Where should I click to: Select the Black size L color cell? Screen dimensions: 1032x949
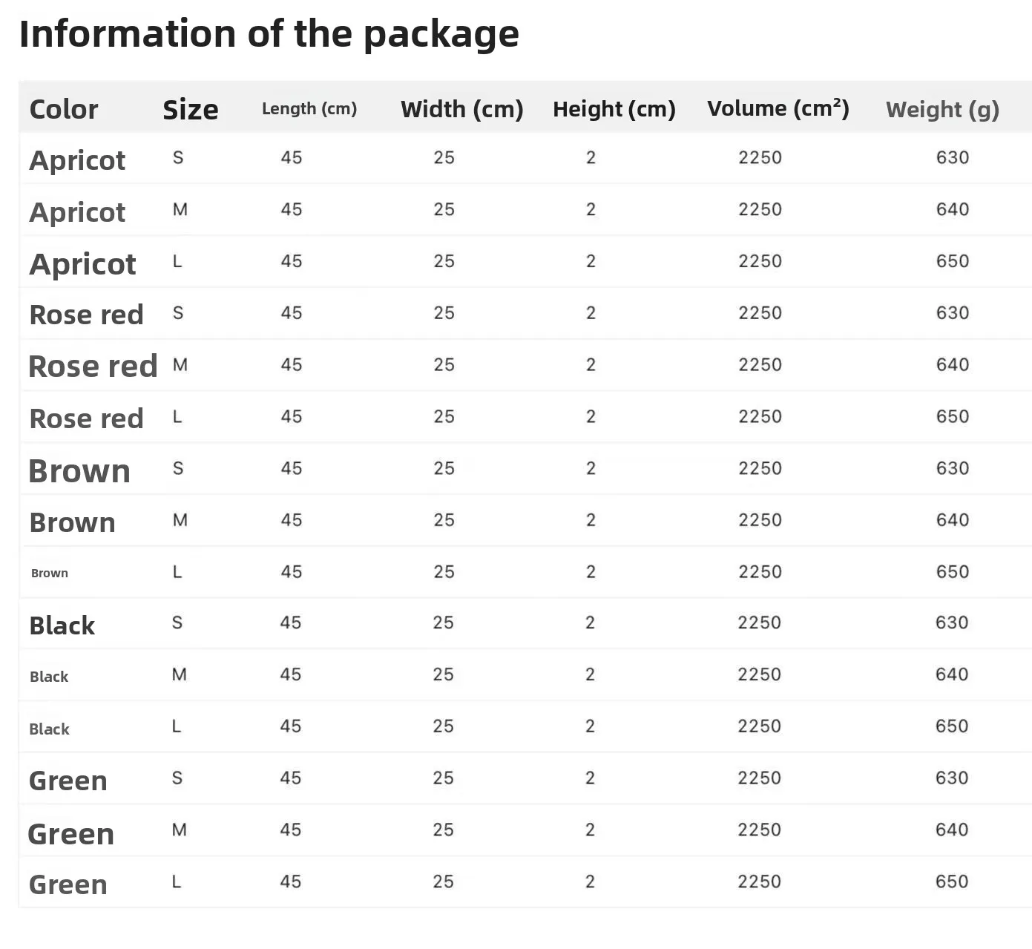pyautogui.click(x=50, y=729)
